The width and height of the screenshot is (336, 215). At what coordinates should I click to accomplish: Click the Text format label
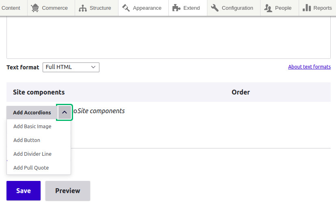(23, 67)
